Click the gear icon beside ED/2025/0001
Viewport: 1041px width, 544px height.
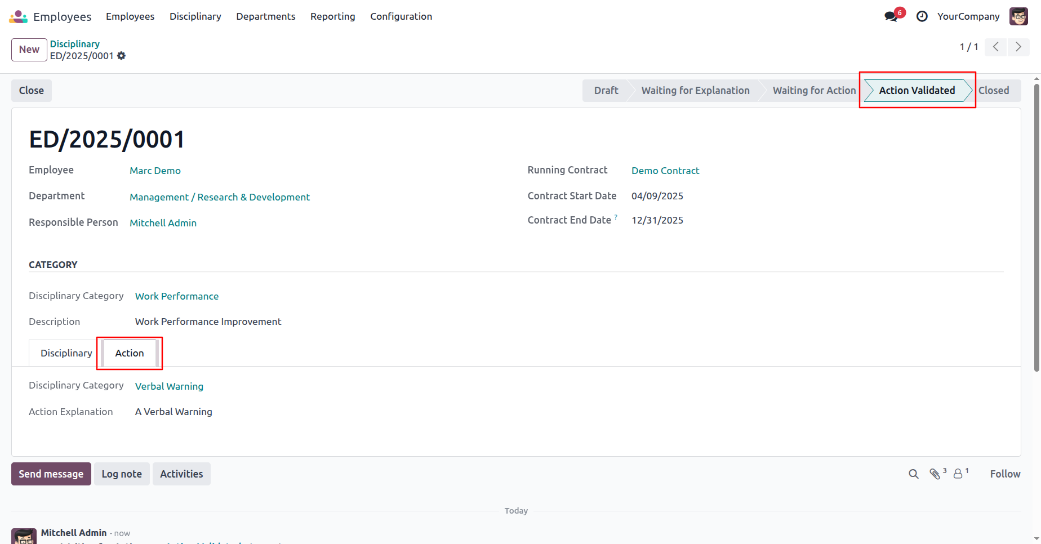122,56
